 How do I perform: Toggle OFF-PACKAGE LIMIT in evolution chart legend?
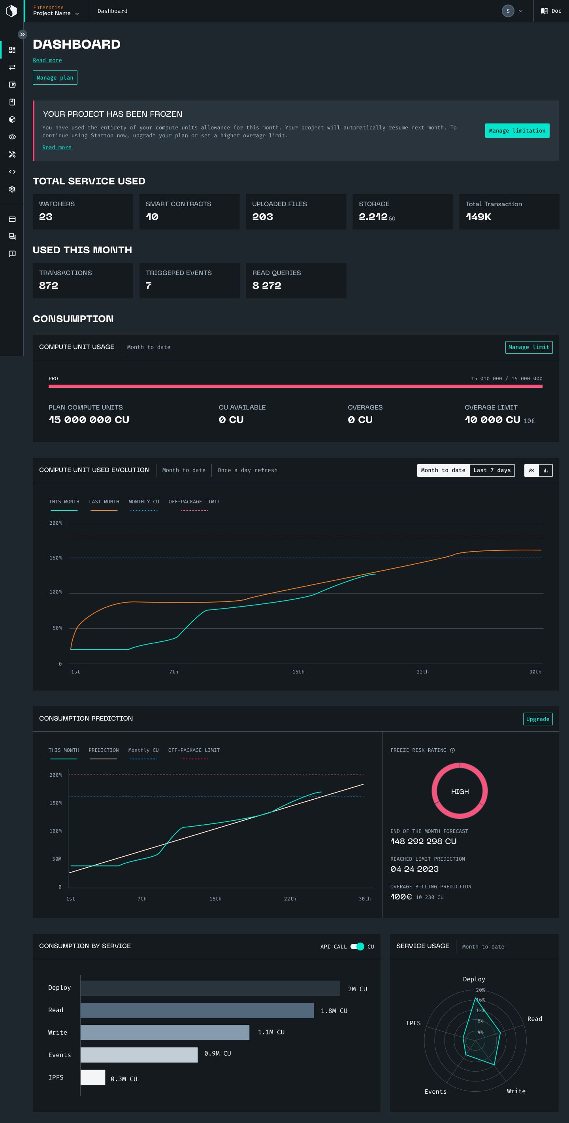(x=194, y=505)
